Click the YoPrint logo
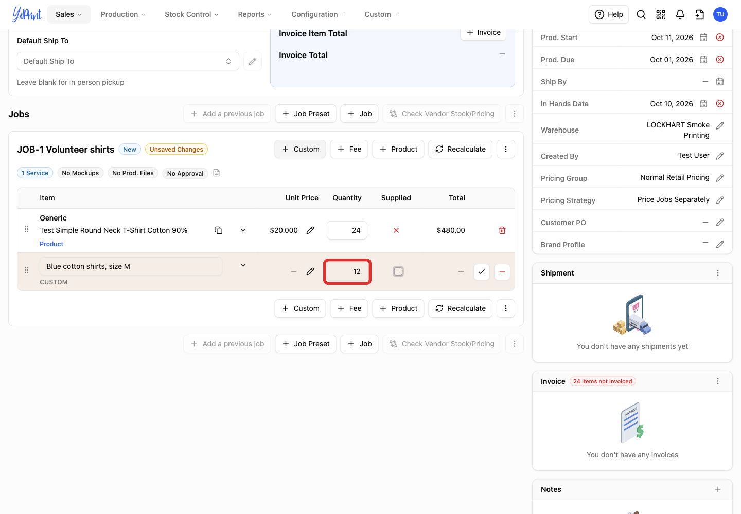This screenshot has height=514, width=741. pyautogui.click(x=27, y=14)
